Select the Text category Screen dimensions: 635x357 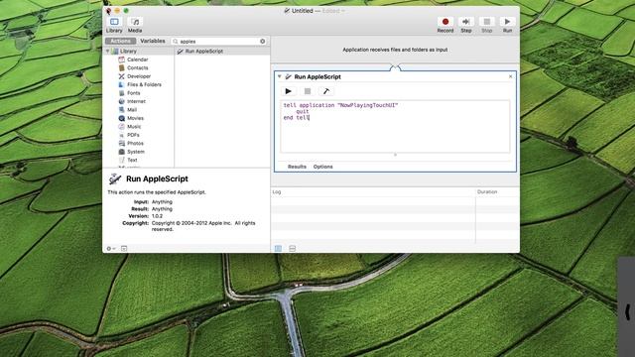[132, 160]
